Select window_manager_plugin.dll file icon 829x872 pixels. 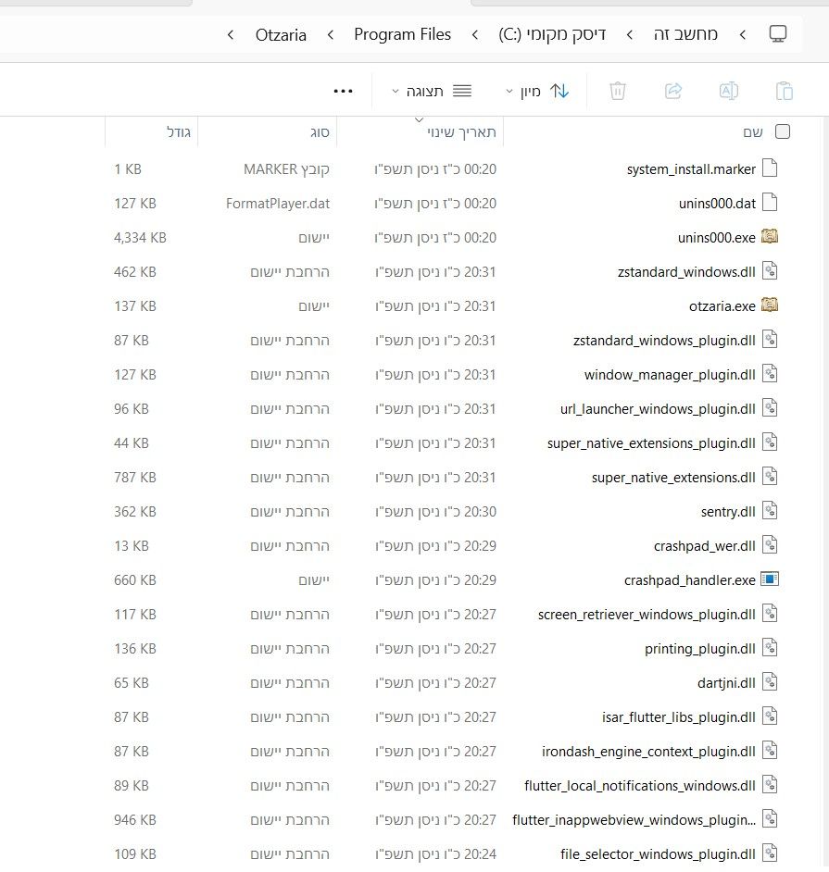770,374
